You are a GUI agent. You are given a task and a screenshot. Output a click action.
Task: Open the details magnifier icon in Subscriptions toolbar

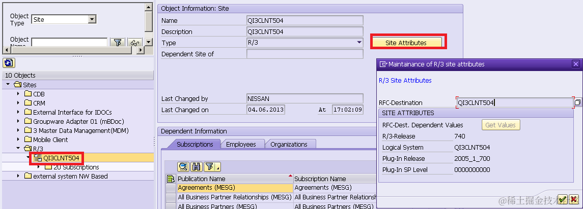tap(183, 167)
